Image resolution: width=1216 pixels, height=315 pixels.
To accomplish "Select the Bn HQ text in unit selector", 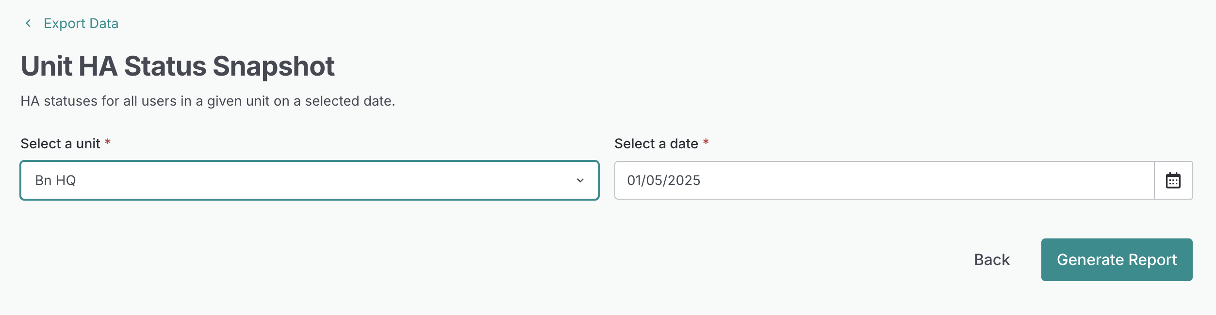I will [x=55, y=180].
